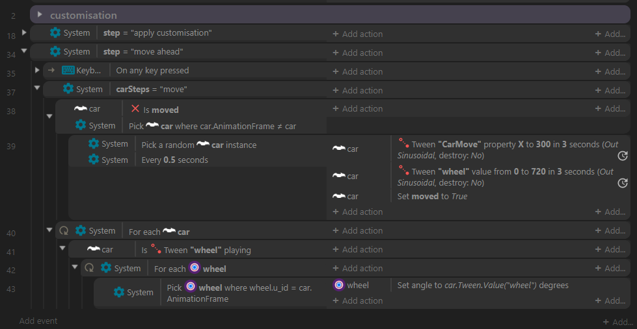Image resolution: width=637 pixels, height=329 pixels.
Task: Click the wheel object icon in Set angle action
Action: pos(339,286)
